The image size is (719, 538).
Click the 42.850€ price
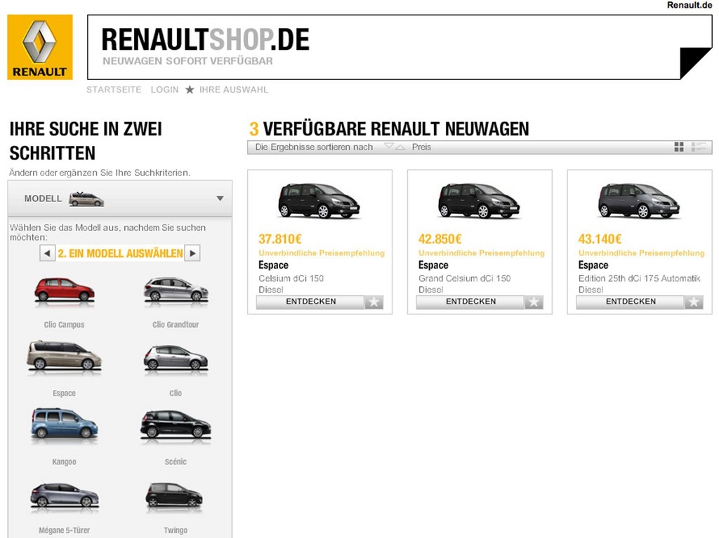pyautogui.click(x=440, y=238)
